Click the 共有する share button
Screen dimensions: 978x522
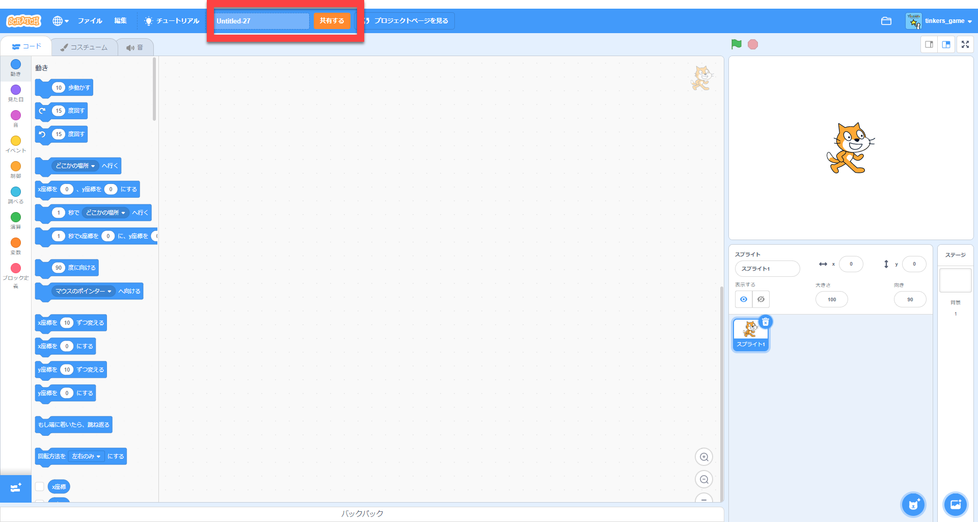[x=332, y=21]
